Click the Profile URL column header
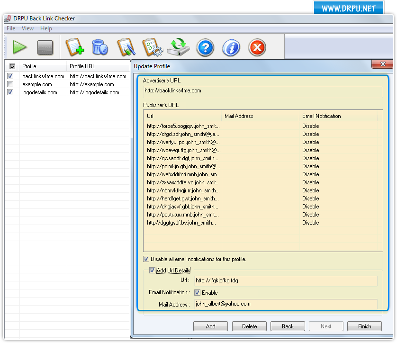Viewport: 397px width, 343px height. point(98,66)
